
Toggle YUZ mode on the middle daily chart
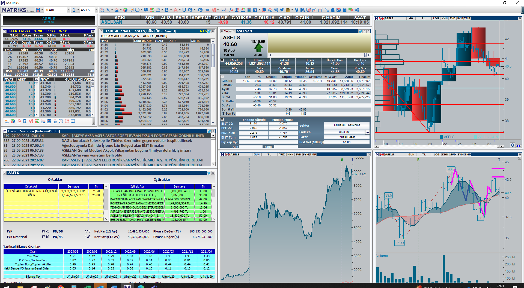tap(282, 155)
